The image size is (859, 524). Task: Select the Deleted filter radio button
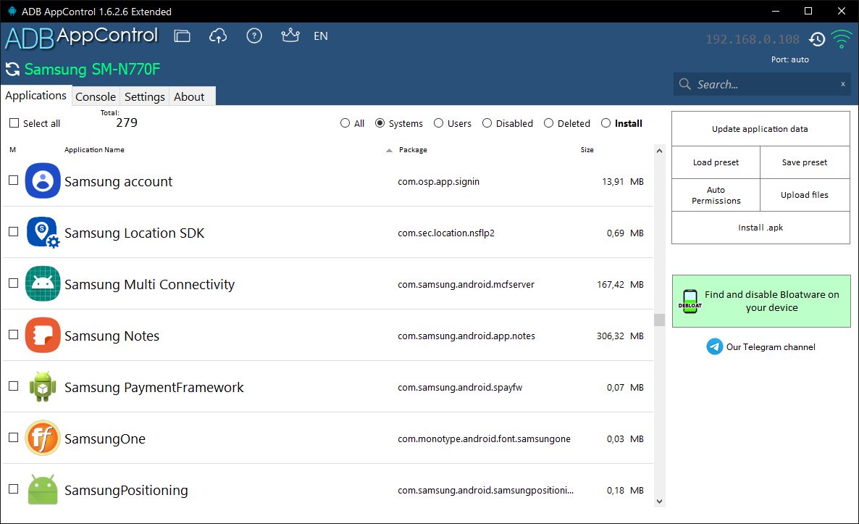[548, 123]
